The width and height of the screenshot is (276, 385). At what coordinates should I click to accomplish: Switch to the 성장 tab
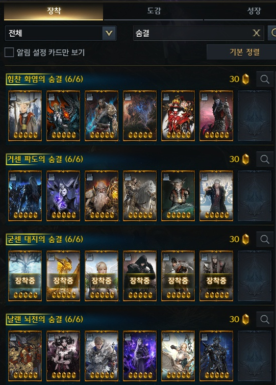coord(254,10)
